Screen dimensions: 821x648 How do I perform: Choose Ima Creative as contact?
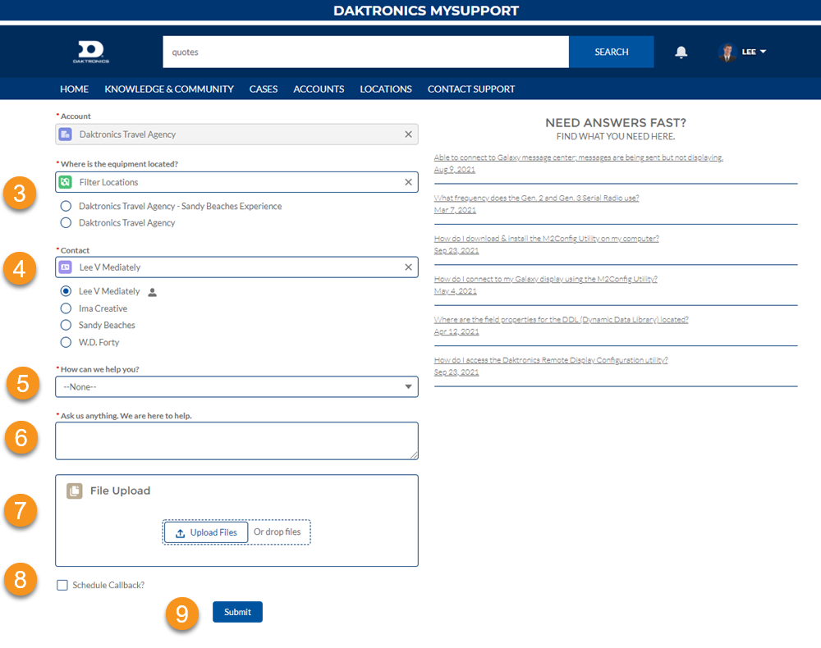pos(66,308)
